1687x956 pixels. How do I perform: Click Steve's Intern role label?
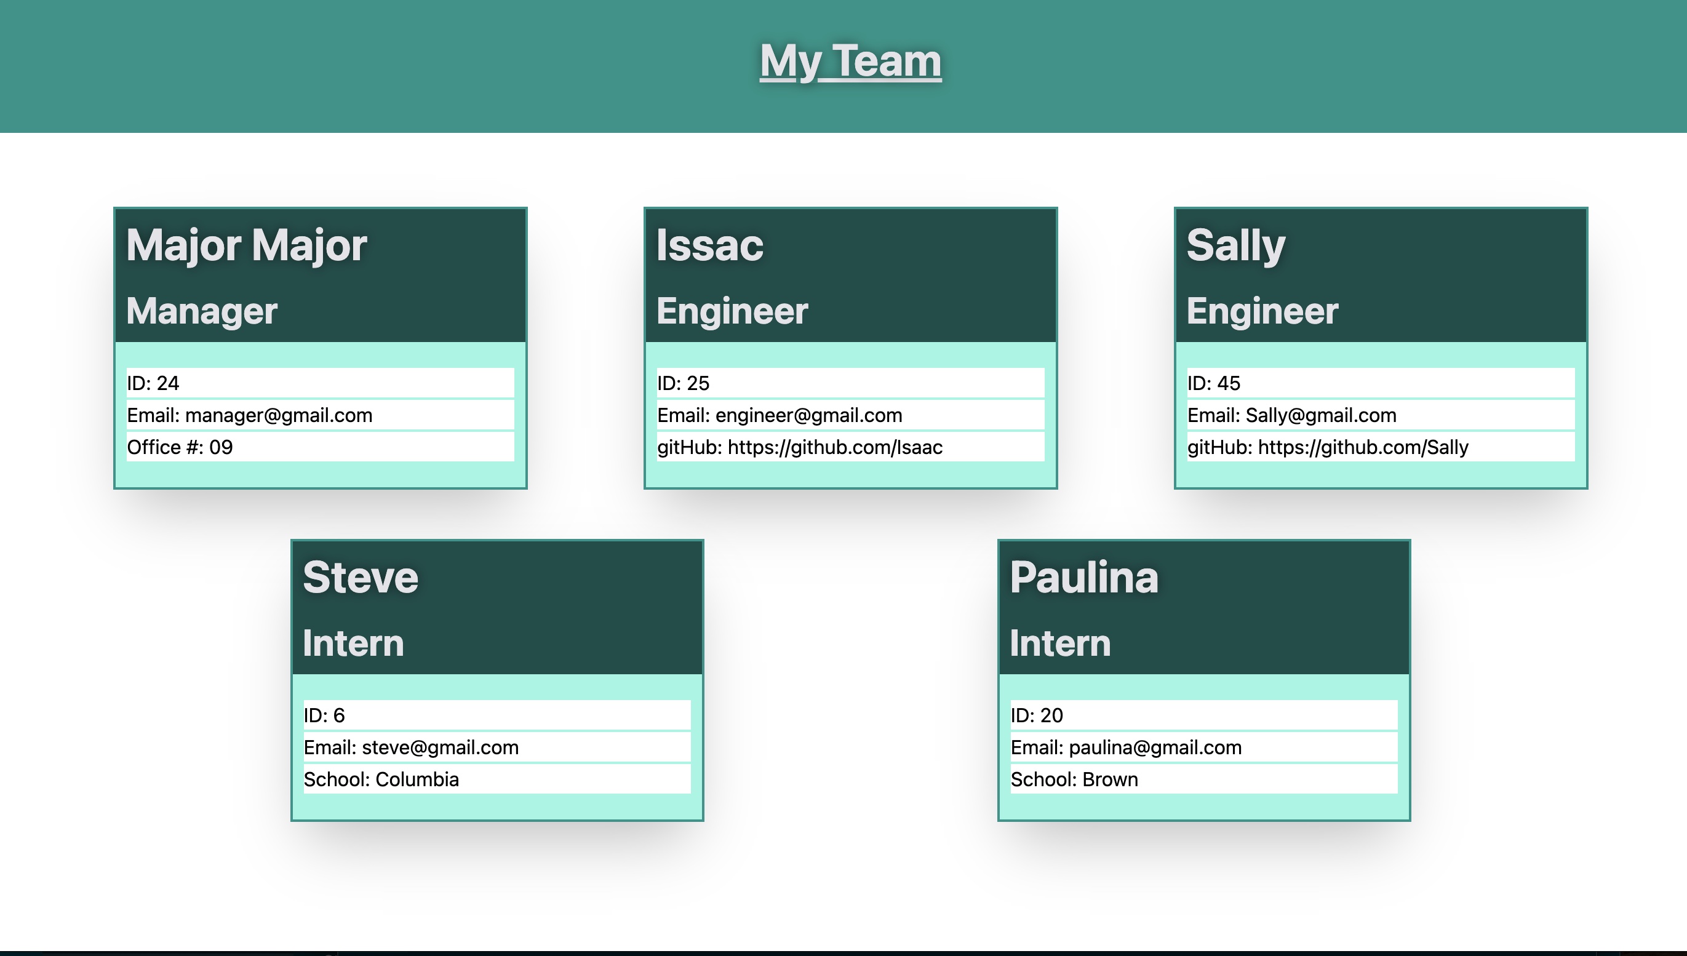point(353,643)
